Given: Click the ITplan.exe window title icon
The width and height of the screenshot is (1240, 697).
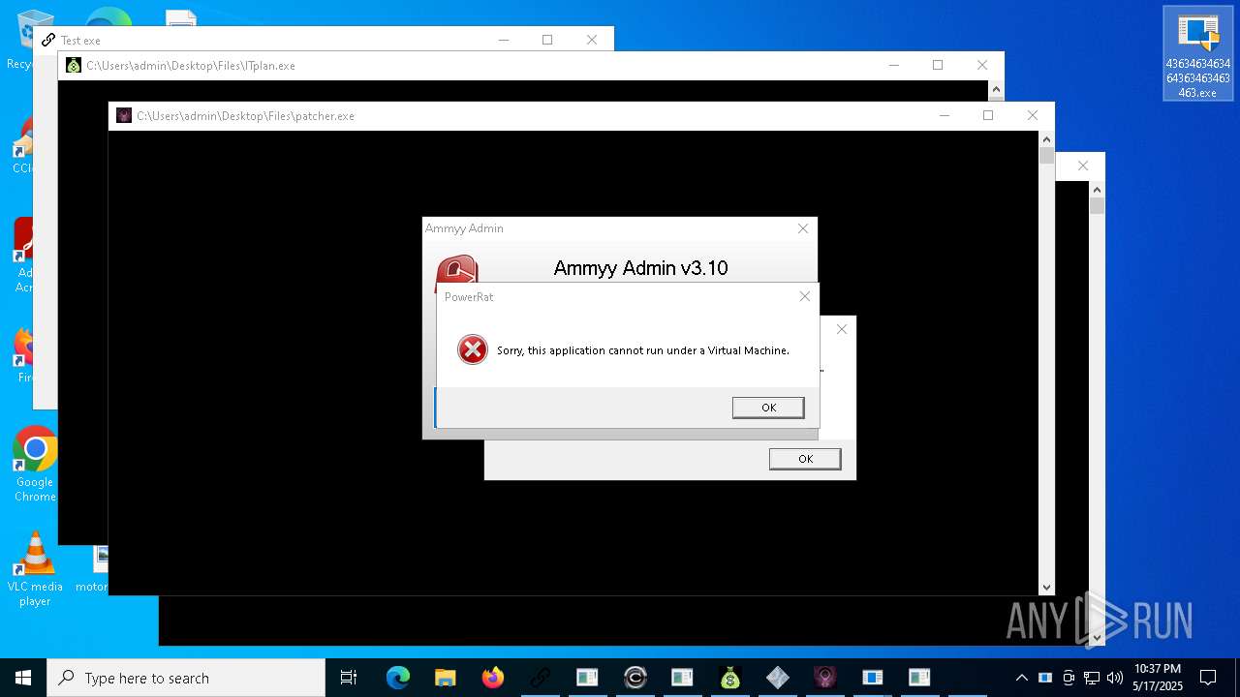Looking at the screenshot, I should [x=74, y=65].
